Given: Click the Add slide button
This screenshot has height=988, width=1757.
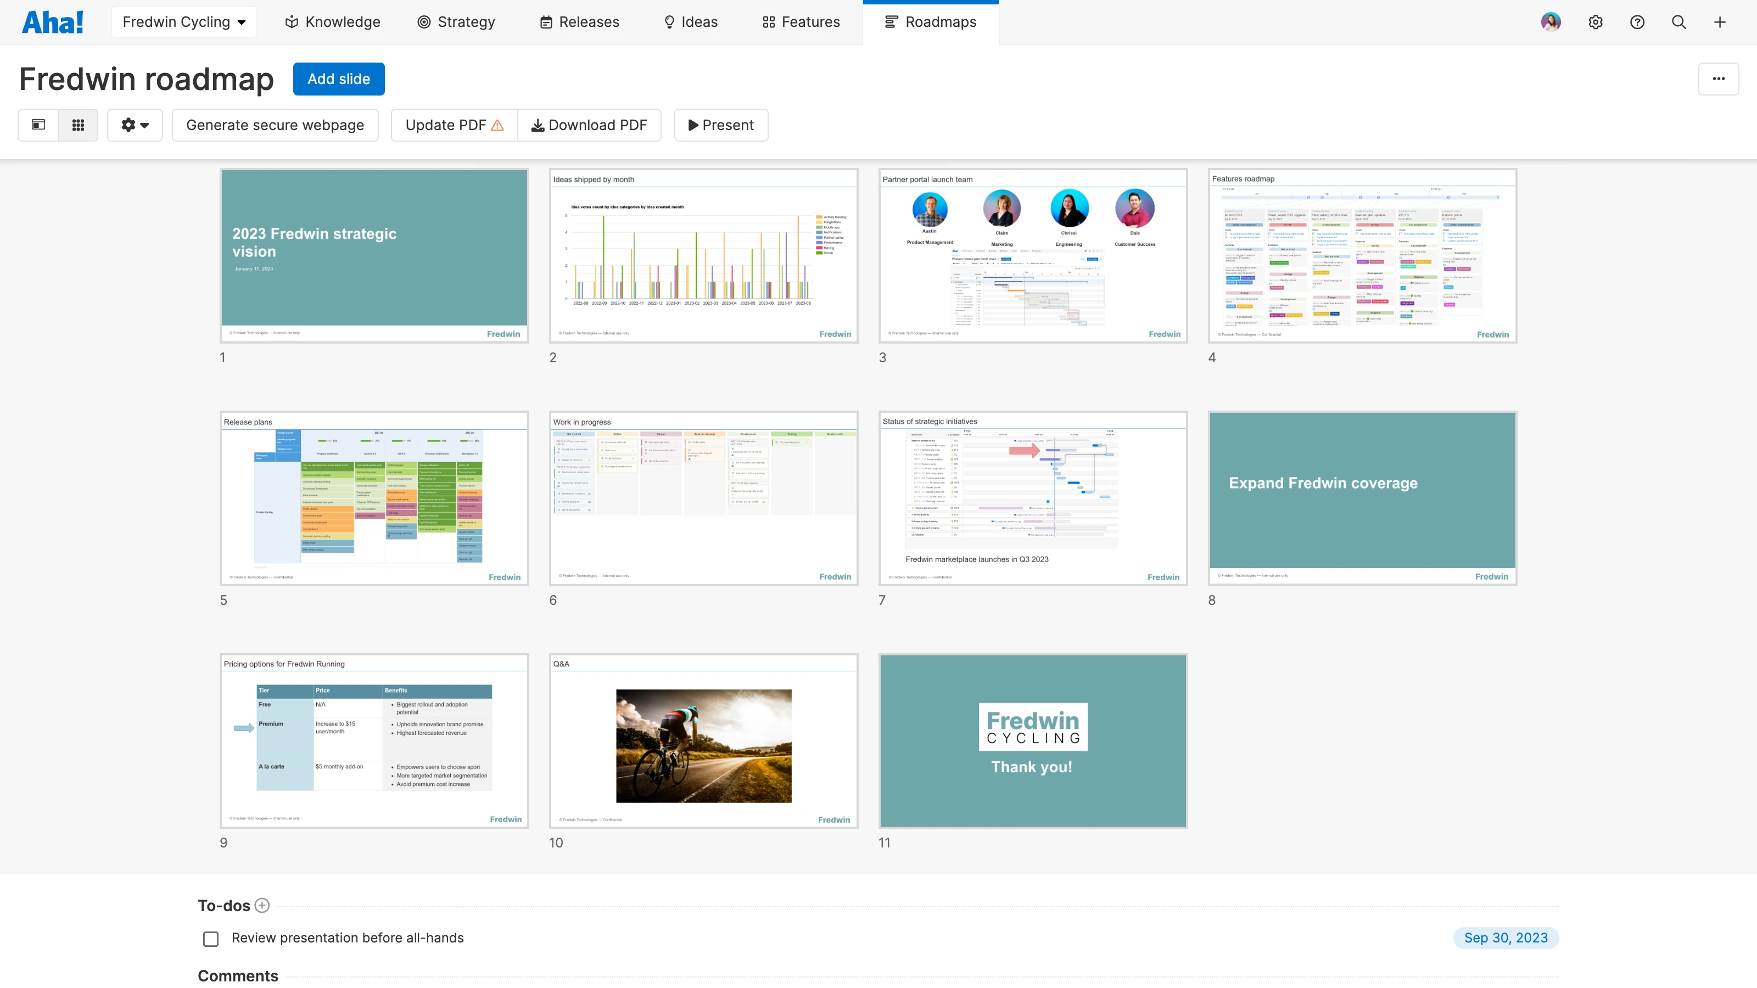Looking at the screenshot, I should [x=338, y=78].
